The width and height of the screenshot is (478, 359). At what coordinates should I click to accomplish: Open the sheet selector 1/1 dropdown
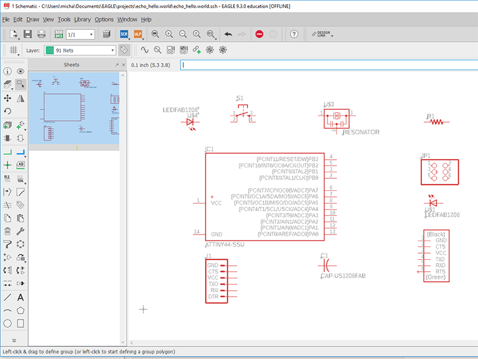pos(81,35)
